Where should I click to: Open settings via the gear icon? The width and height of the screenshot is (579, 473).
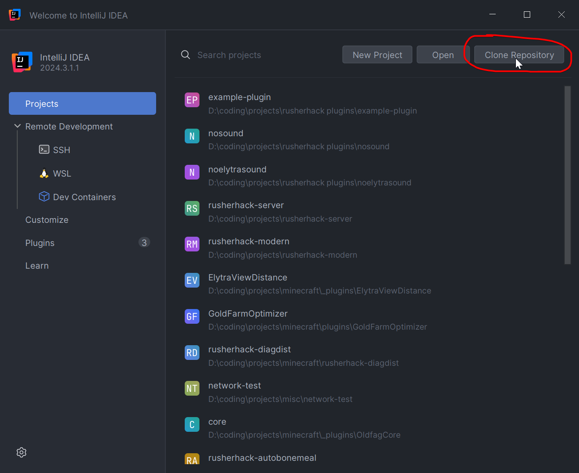pos(21,452)
